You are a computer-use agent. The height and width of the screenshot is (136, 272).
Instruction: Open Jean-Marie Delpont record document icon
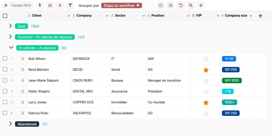coord(23,81)
